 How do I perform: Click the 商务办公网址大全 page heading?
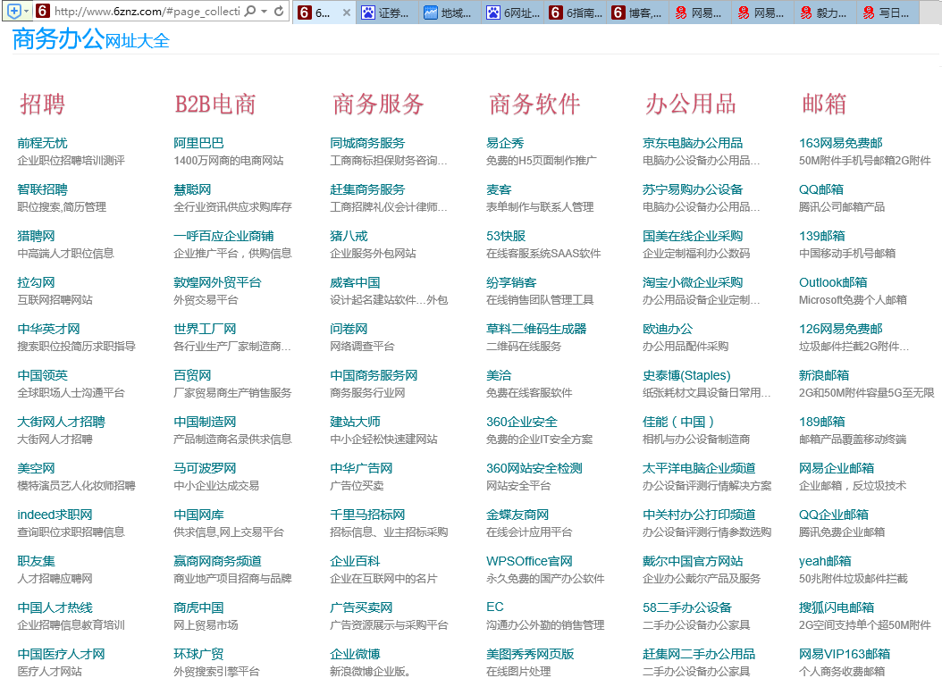tap(91, 39)
